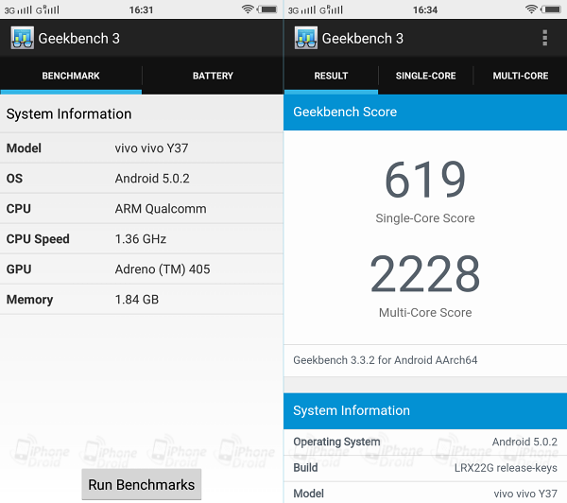The image size is (567, 503).
Task: Tap 'Geekbench 3.3.2 for Android AArch64' text
Action: pyautogui.click(x=386, y=360)
